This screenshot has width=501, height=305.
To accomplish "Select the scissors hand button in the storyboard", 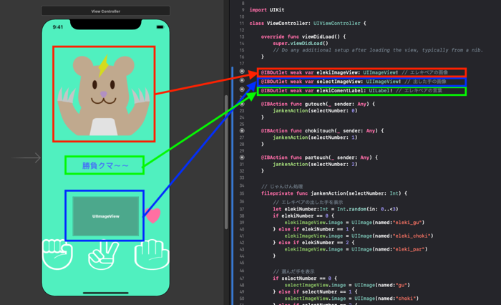I will point(103,255).
